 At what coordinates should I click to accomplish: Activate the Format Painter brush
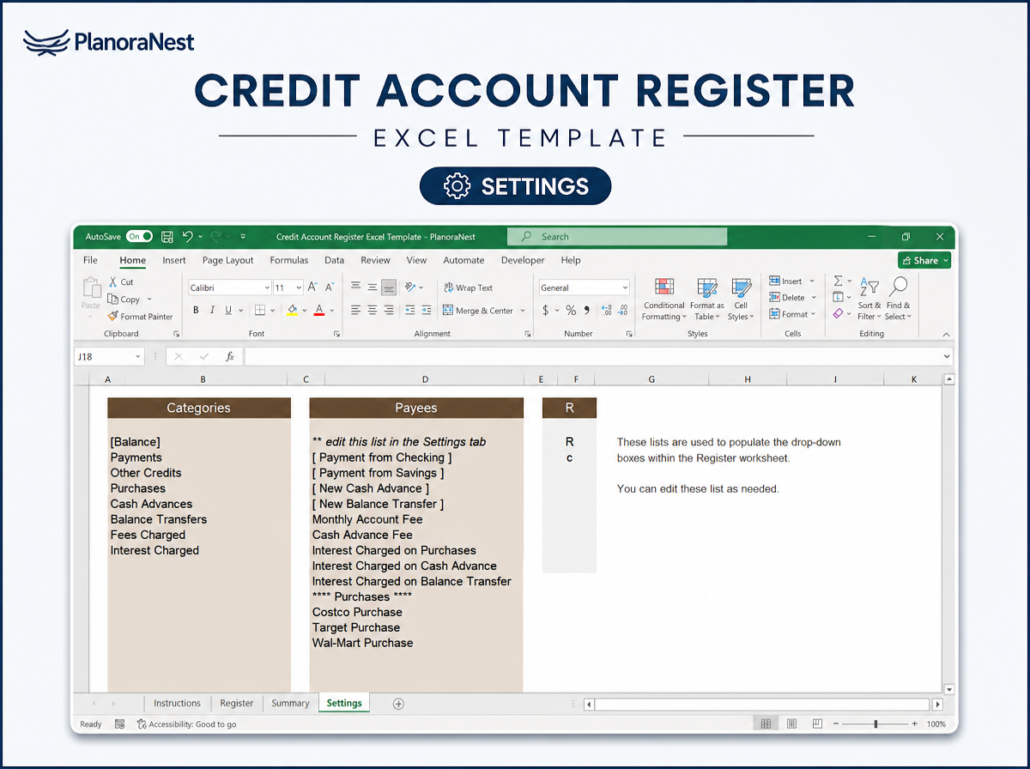112,317
